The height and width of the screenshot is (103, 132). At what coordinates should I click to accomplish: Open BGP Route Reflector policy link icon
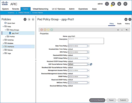91,64
